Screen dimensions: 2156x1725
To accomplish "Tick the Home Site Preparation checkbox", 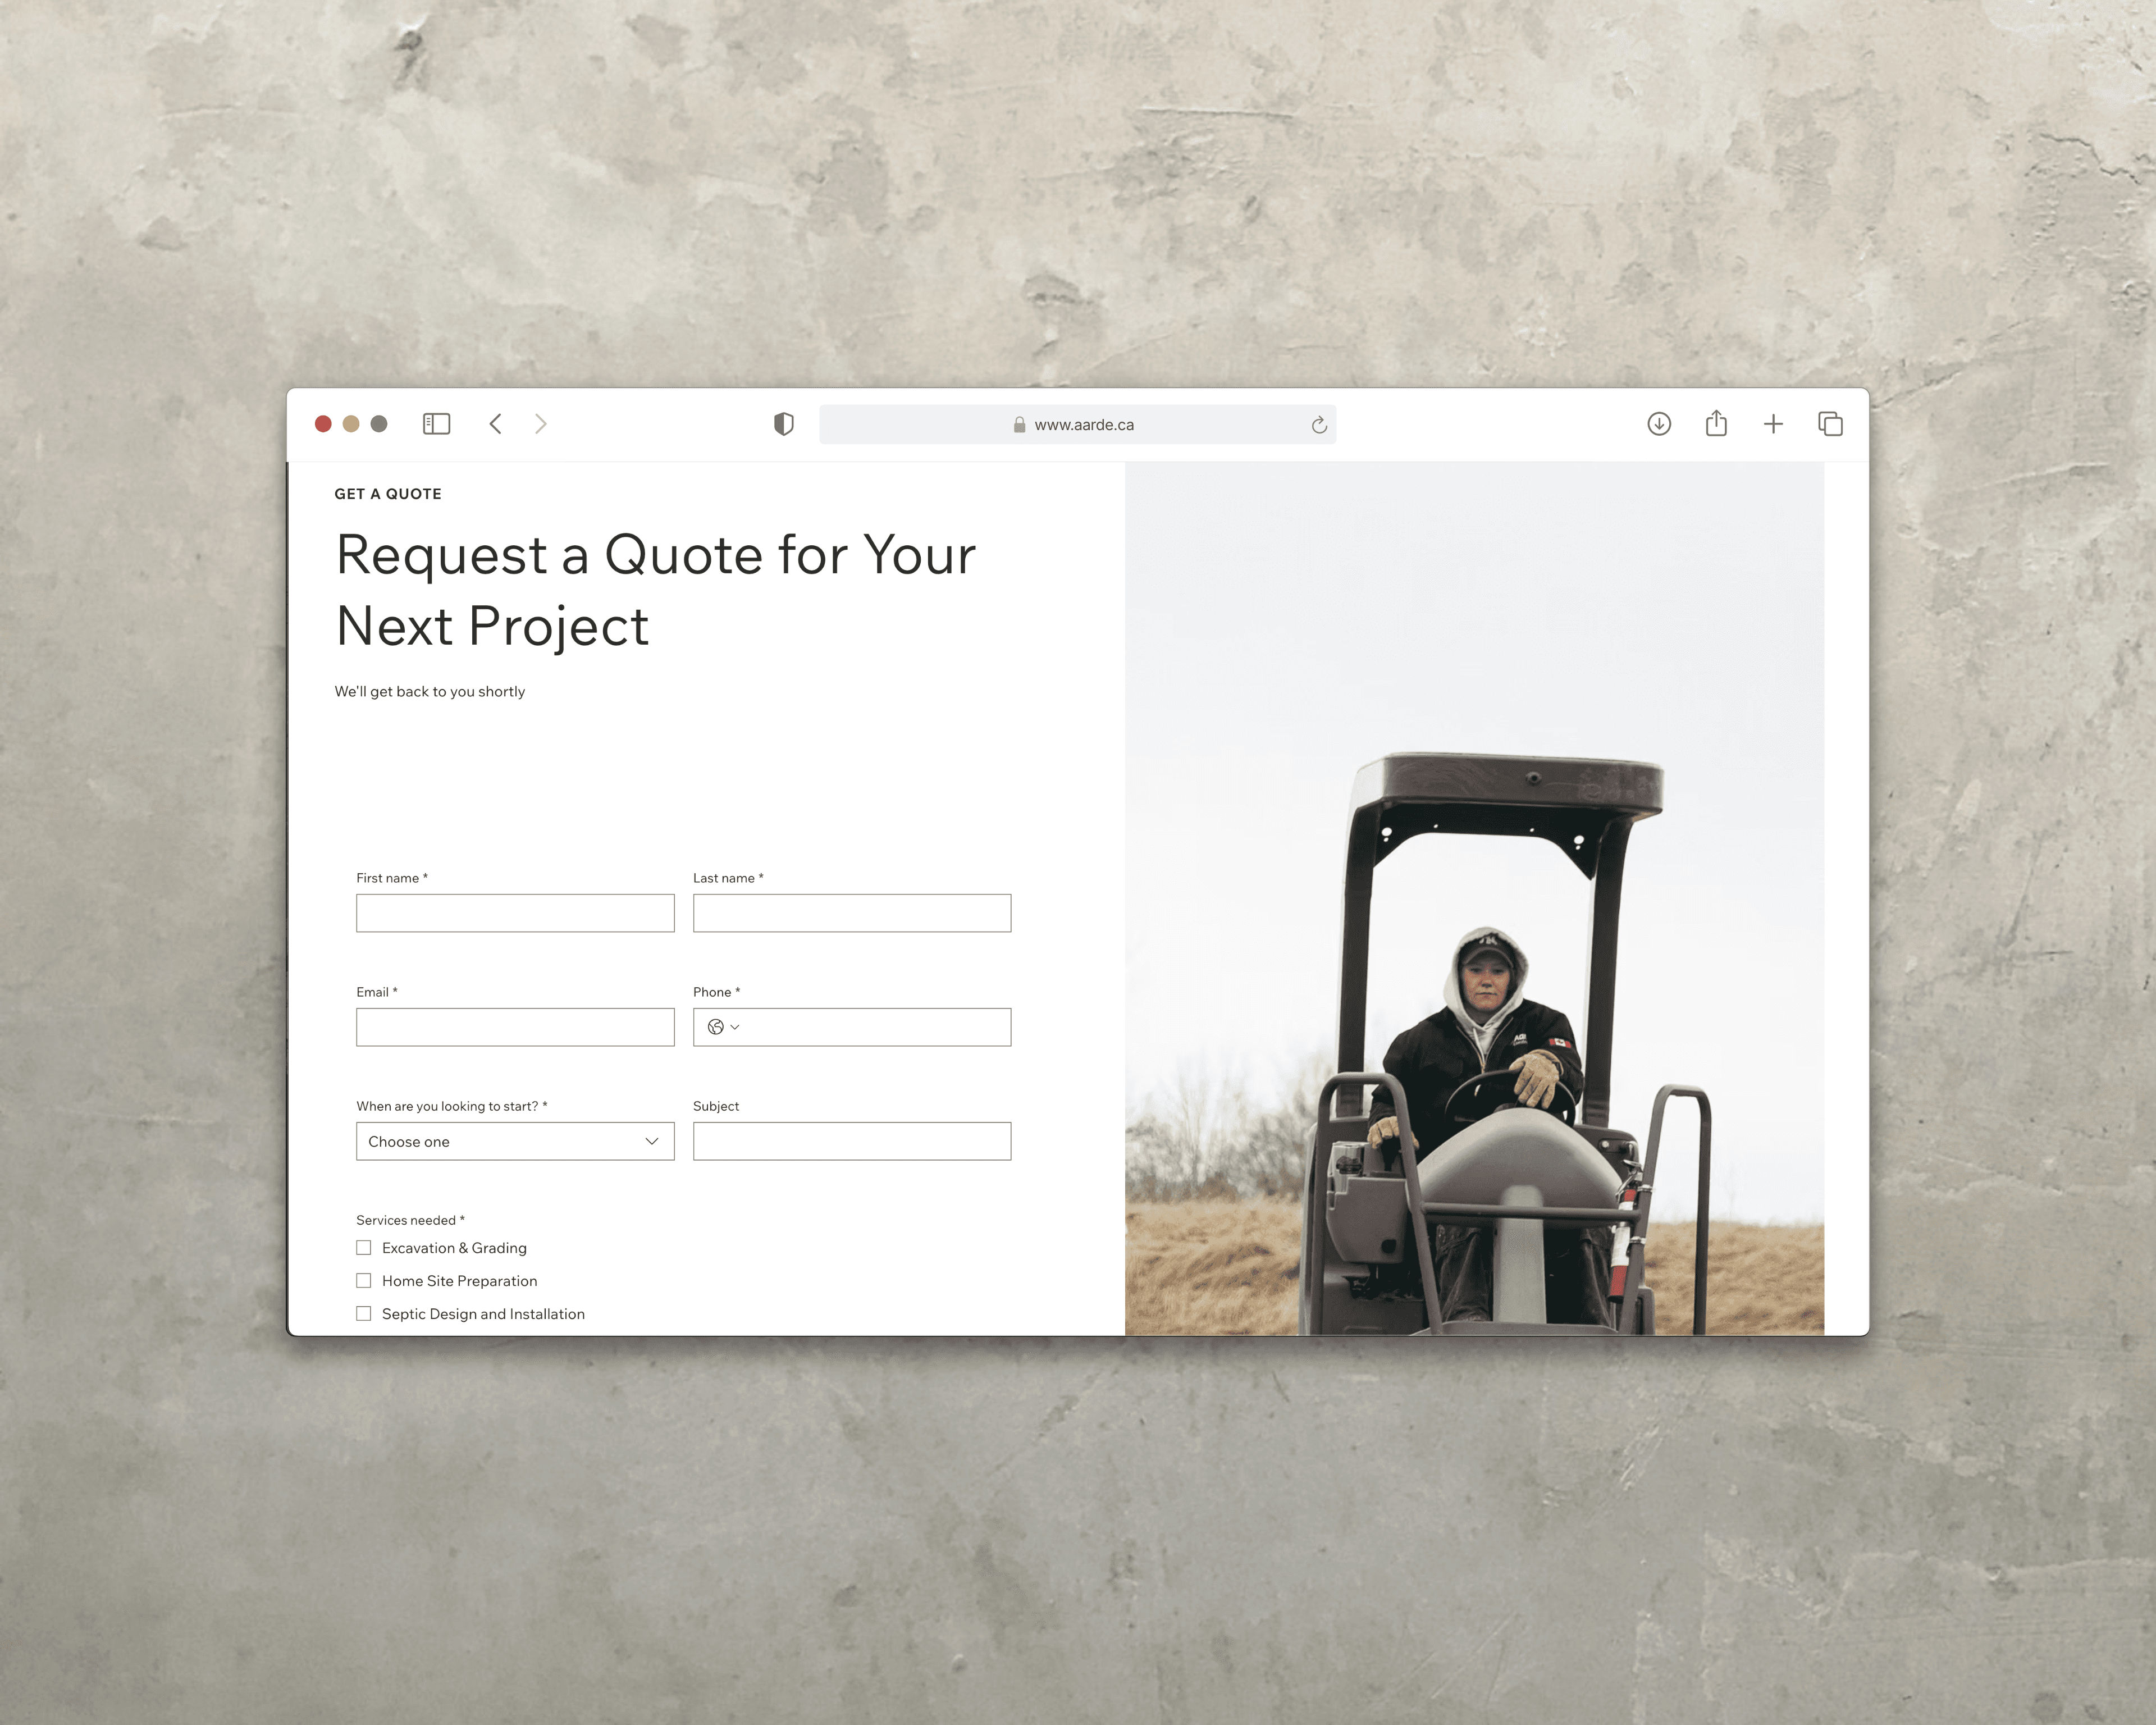I will [364, 1280].
